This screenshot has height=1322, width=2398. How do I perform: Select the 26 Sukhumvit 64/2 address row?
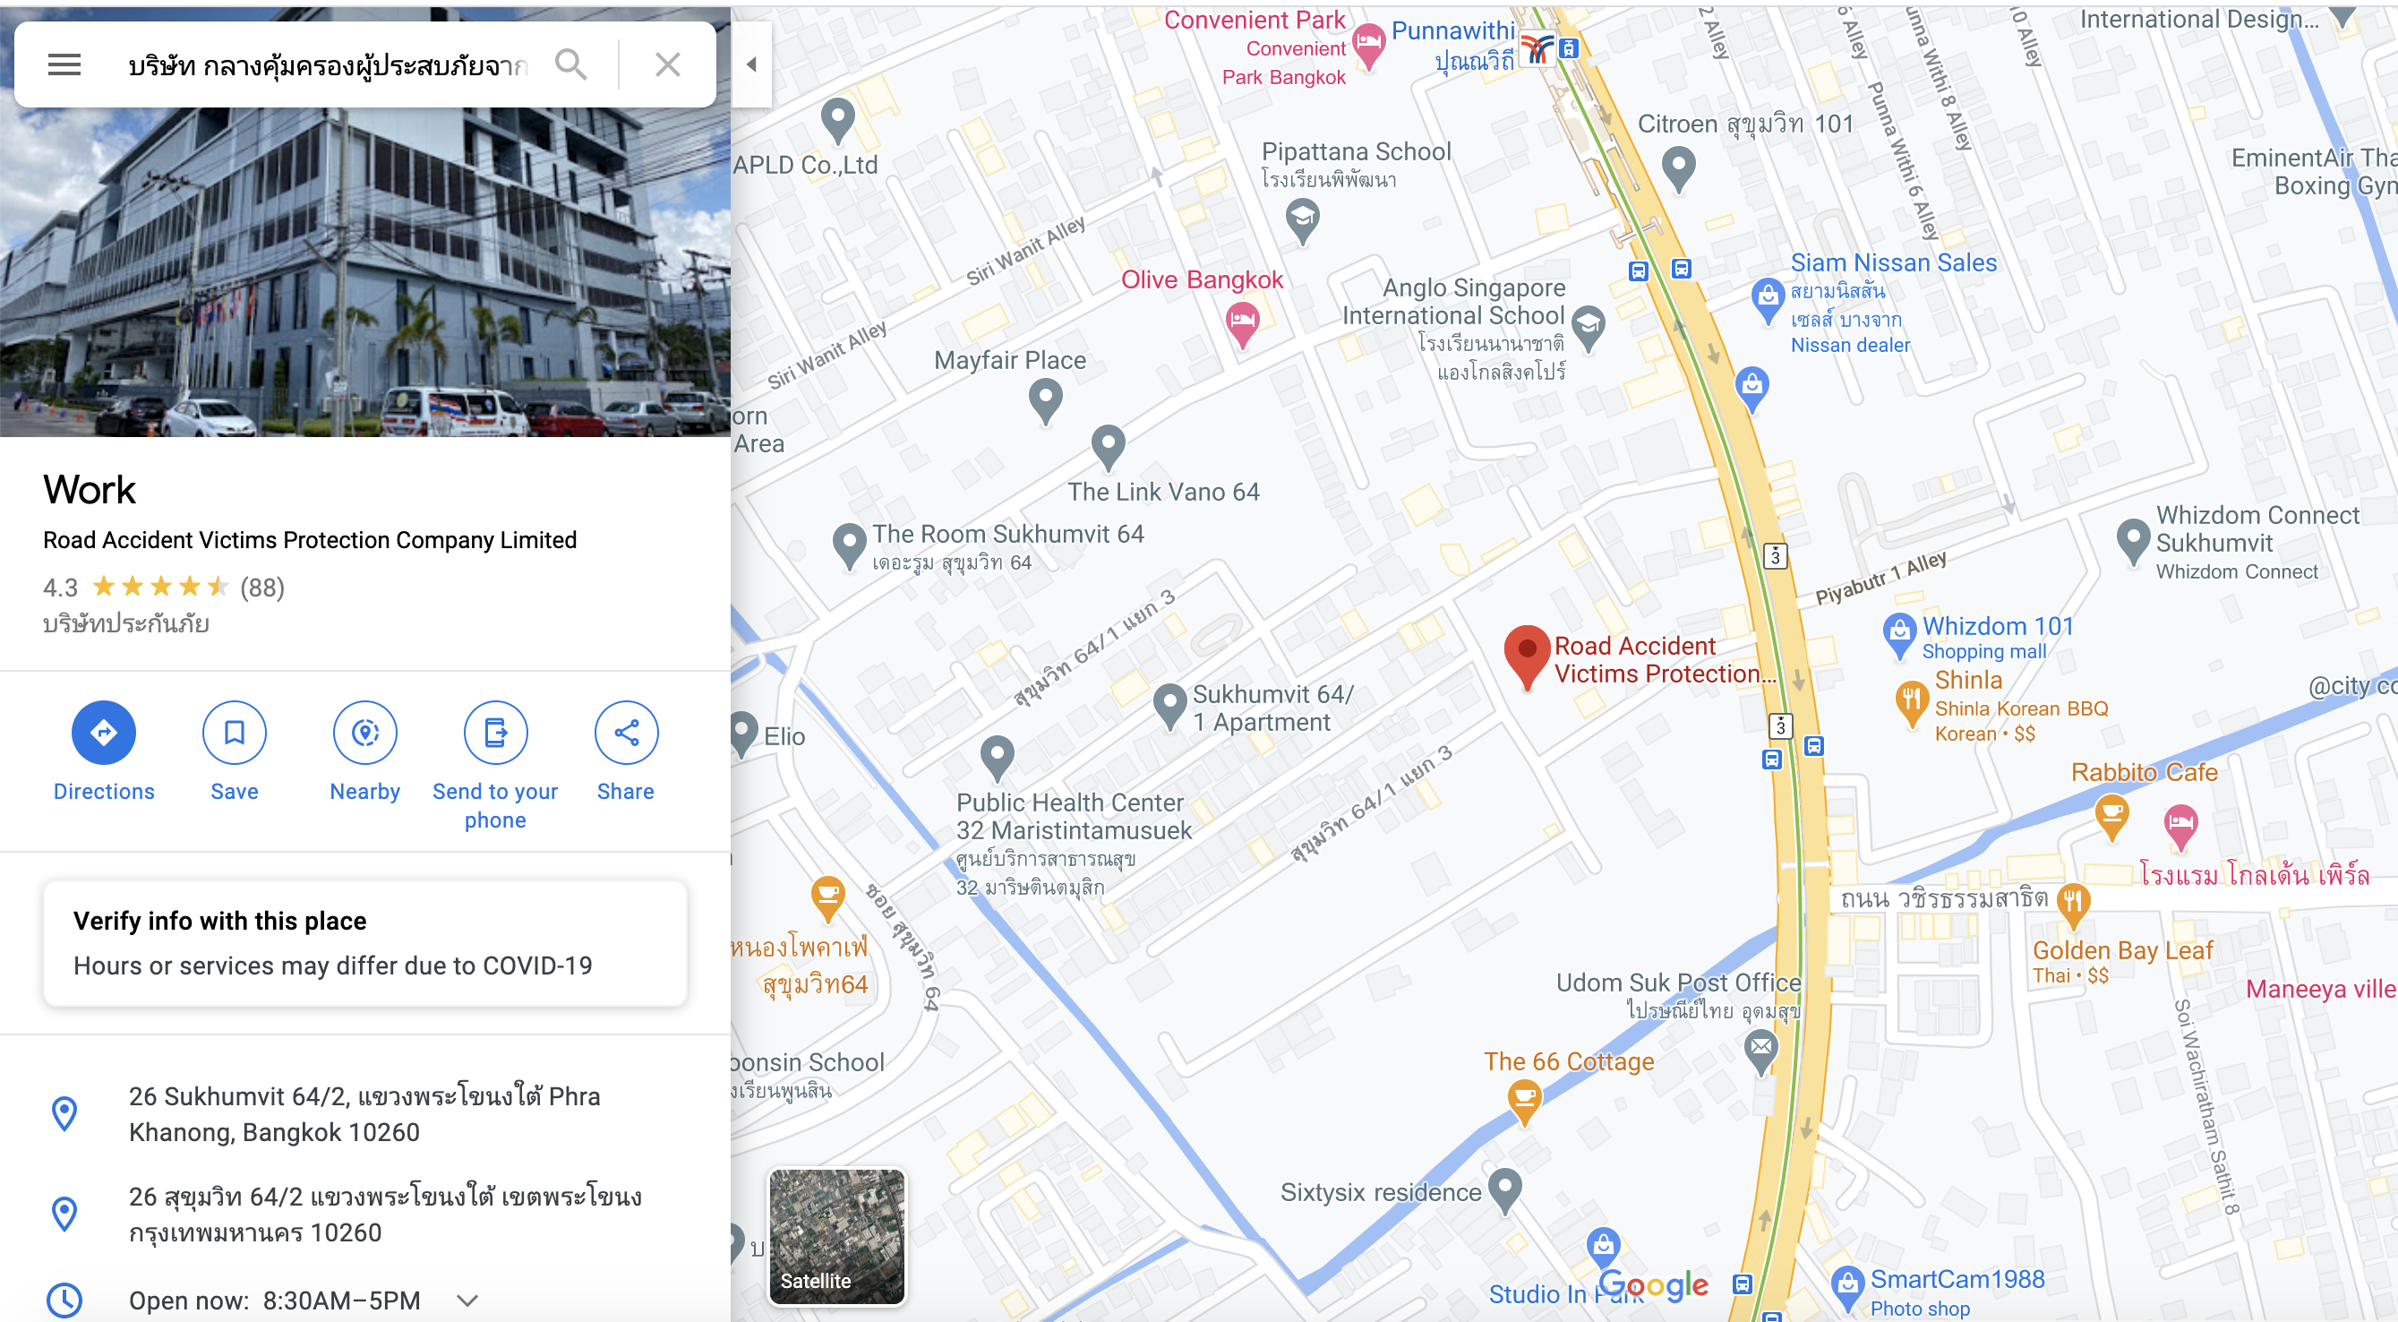tap(365, 1113)
